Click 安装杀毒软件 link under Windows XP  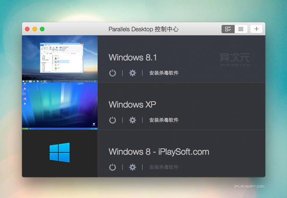[x=164, y=120]
